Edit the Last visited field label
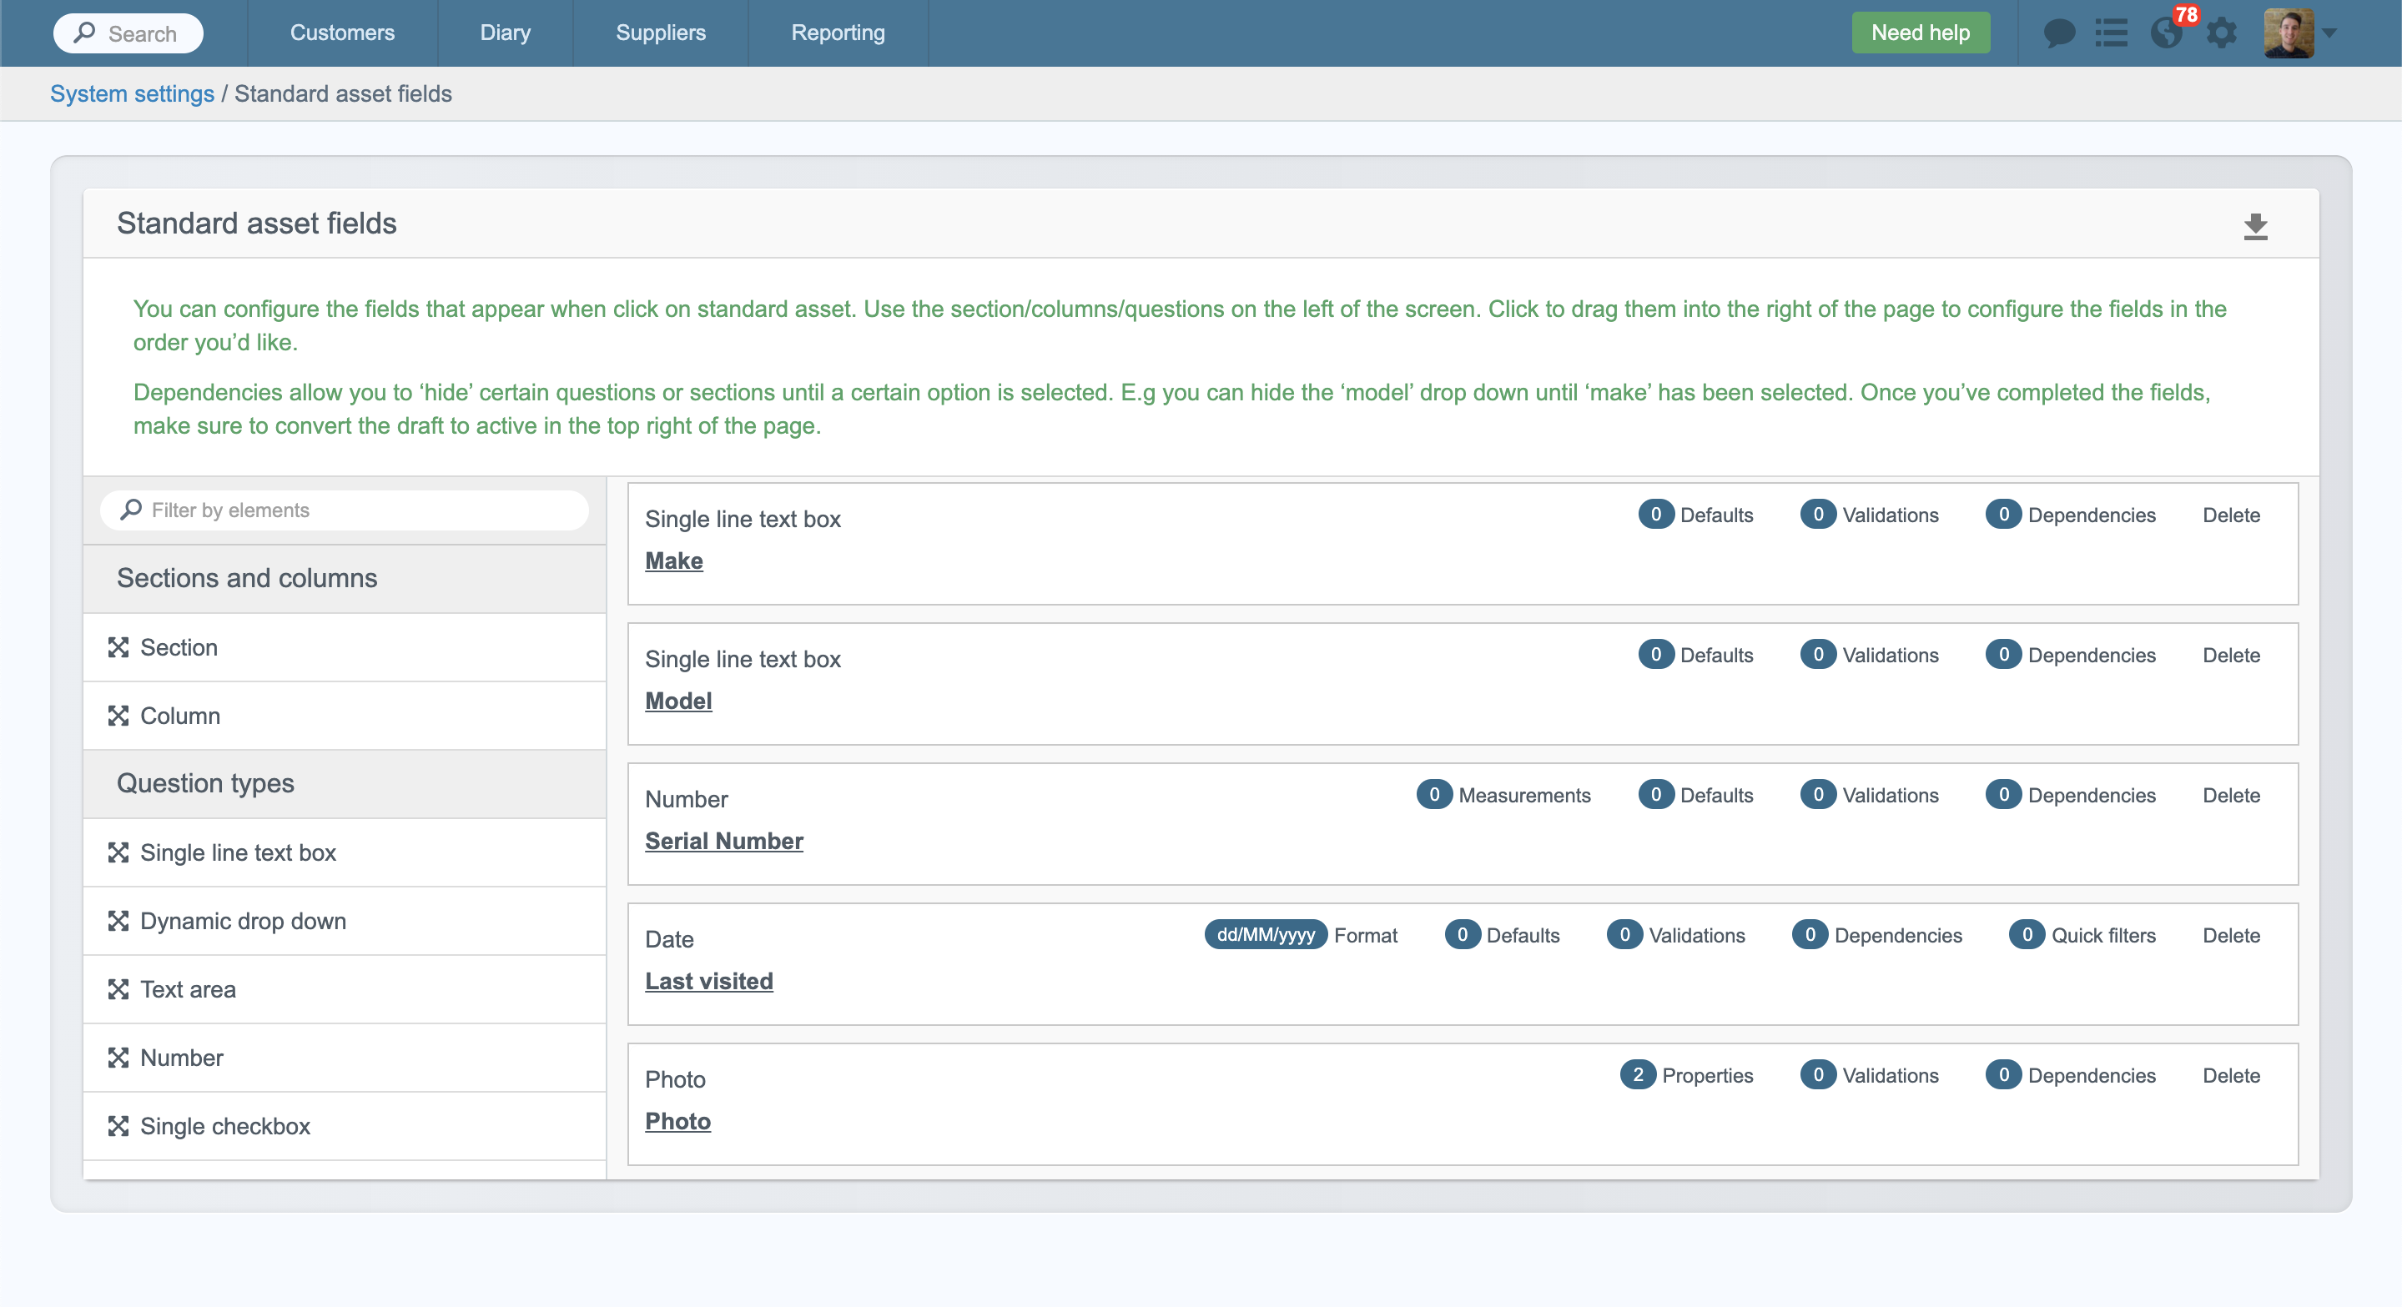2402x1307 pixels. click(x=708, y=981)
